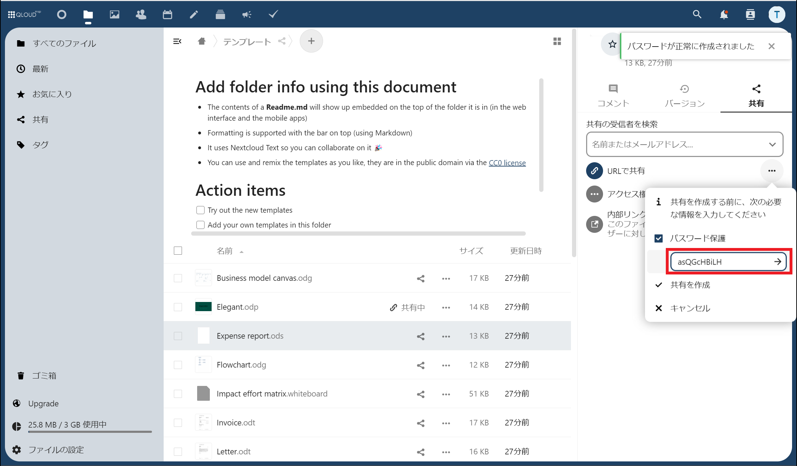Open the Calendar app in top bar
Screen dimensions: 797x466
(x=167, y=14)
